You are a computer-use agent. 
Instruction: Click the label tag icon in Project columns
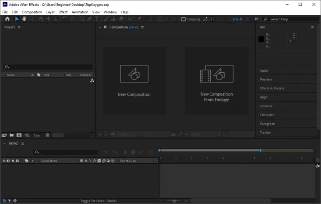[x=39, y=75]
